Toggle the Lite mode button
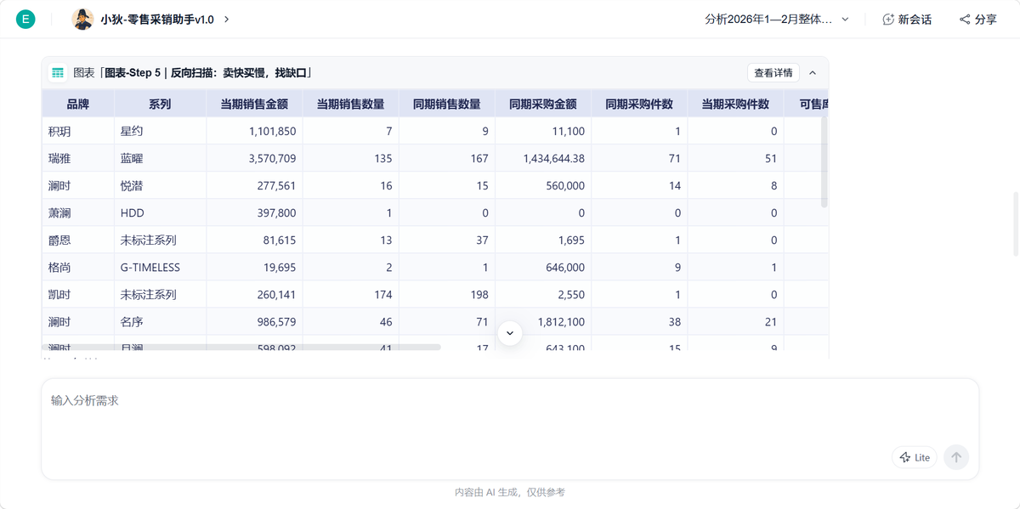Viewport: 1020px width, 509px height. [915, 457]
